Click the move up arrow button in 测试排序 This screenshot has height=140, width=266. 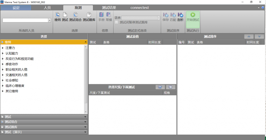(x=249, y=37)
